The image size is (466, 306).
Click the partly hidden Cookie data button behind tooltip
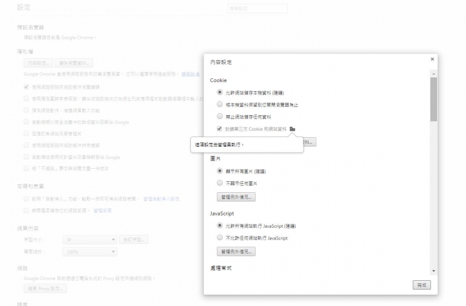309,142
